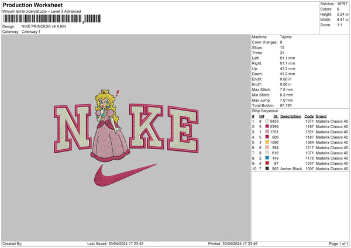Click the Stops value '10'

[x=282, y=47]
